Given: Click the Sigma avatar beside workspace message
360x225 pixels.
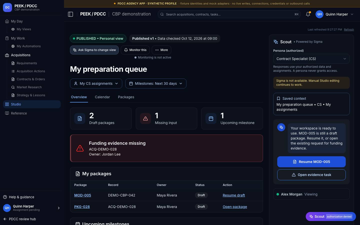Looking at the screenshot, I should 281,127.
